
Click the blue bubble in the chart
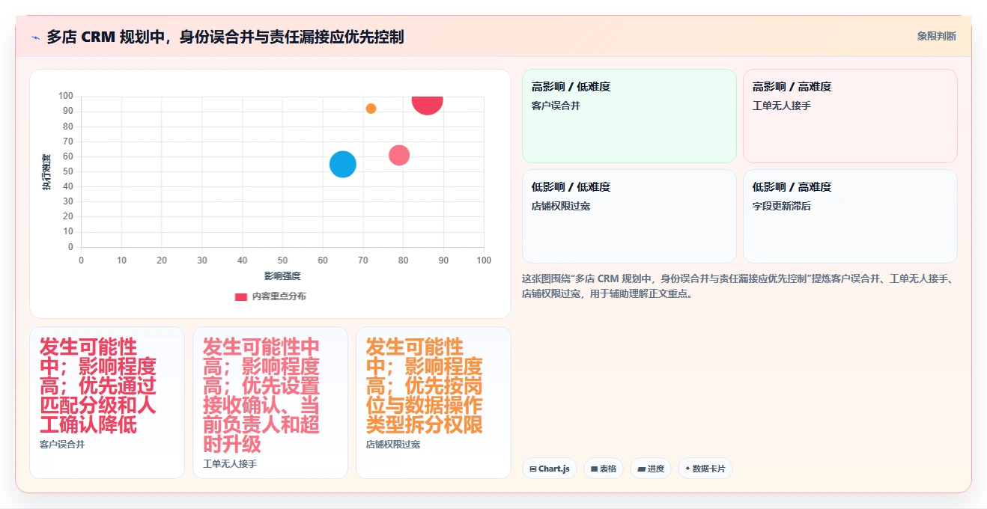[342, 164]
